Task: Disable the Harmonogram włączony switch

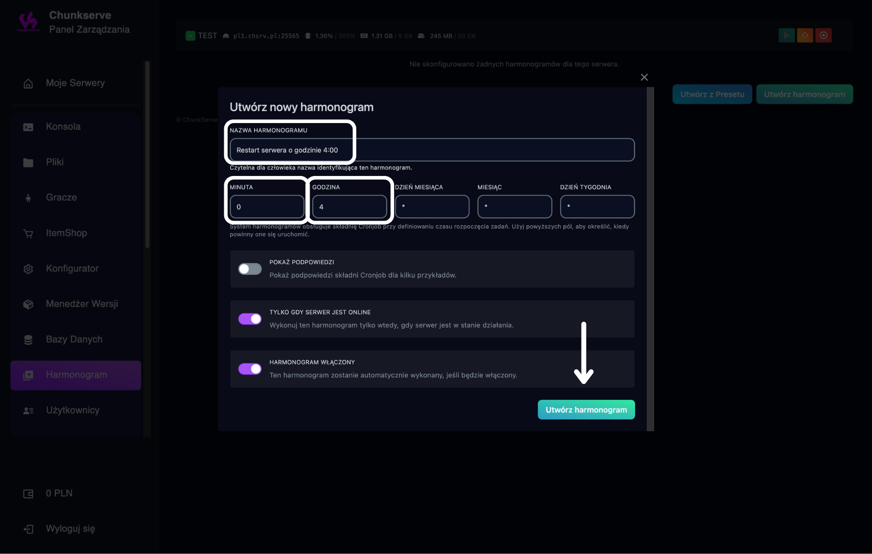Action: [250, 369]
